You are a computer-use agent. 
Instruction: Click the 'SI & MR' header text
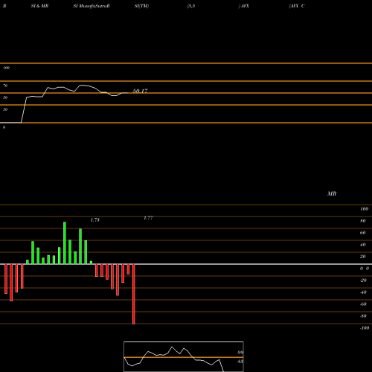pyautogui.click(x=39, y=6)
